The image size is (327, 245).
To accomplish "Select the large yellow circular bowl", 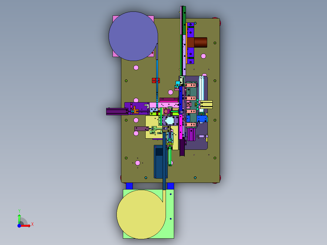I will (141, 214).
